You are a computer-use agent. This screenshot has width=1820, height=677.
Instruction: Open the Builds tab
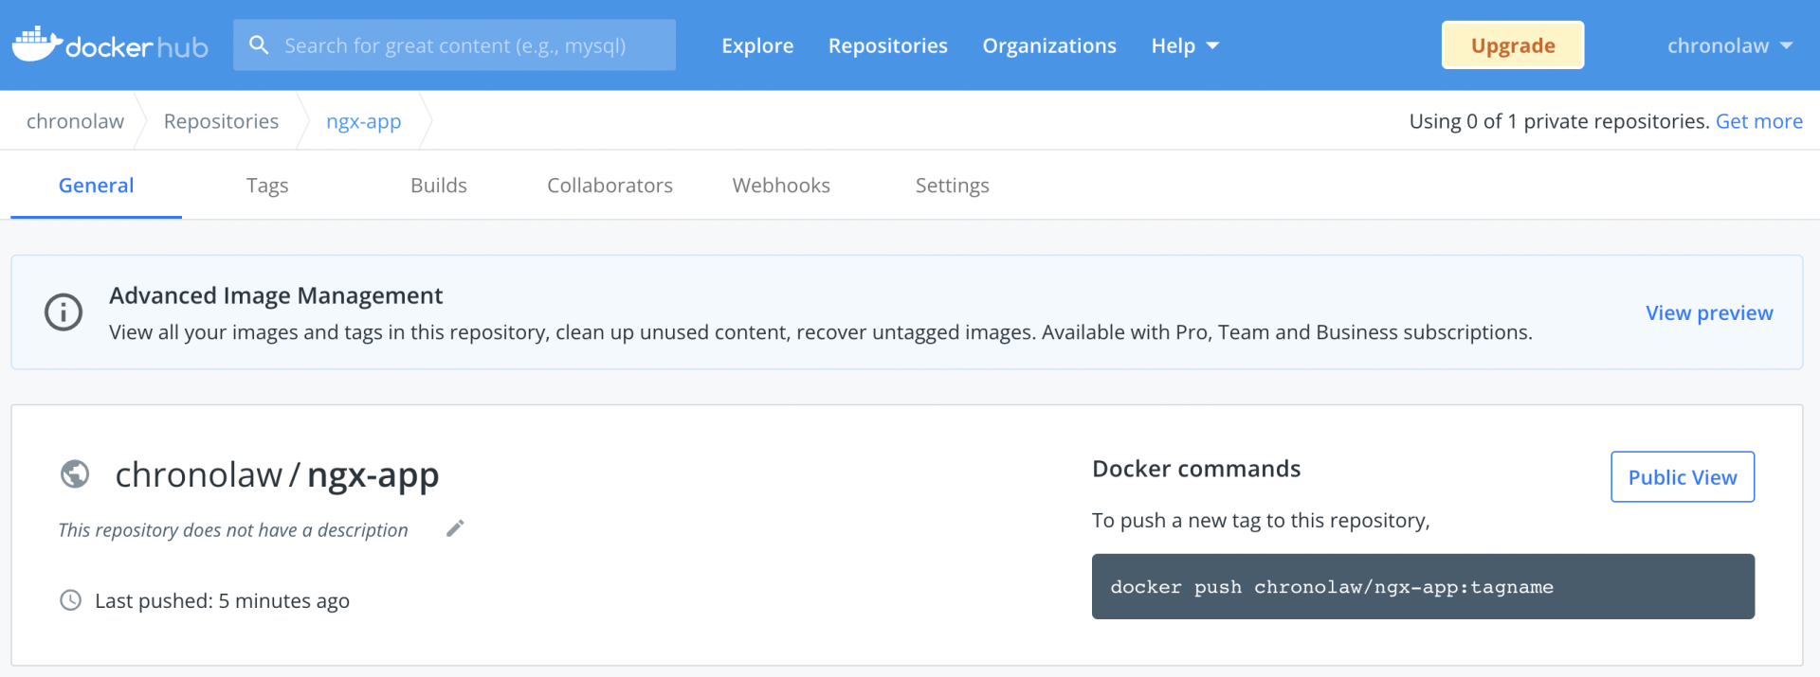438,186
